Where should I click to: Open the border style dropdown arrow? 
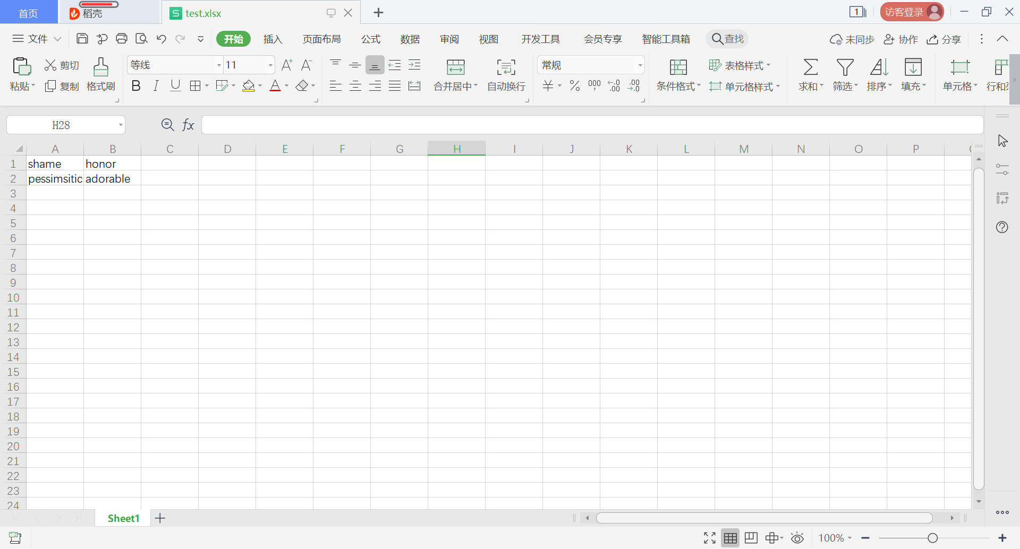207,85
